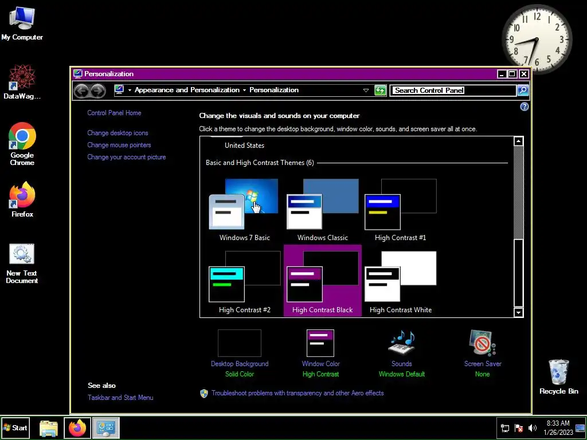Select the High Contrast White theme
The image size is (587, 440).
pyautogui.click(x=400, y=281)
